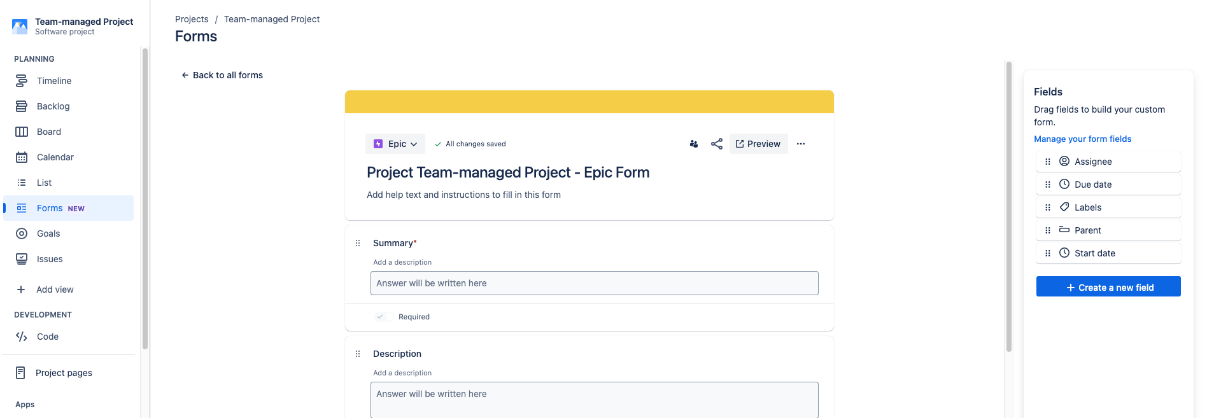The height and width of the screenshot is (418, 1214).
Task: Click the Create a new field button
Action: click(1108, 288)
